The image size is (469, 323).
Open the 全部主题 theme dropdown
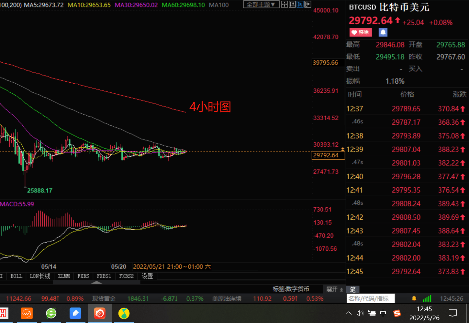[x=261, y=5]
